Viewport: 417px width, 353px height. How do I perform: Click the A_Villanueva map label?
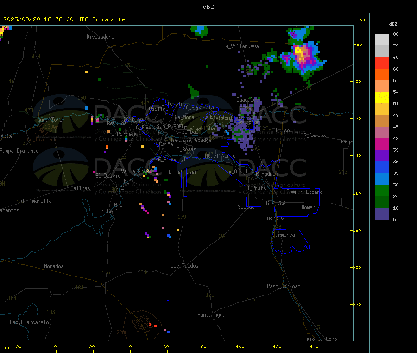(242, 46)
